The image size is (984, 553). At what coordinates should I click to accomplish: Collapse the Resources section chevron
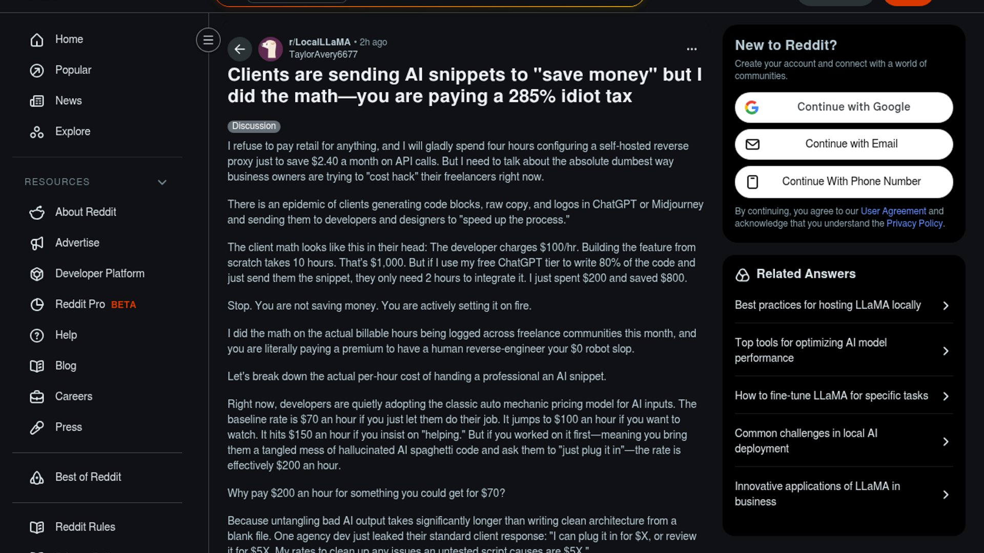(x=162, y=182)
